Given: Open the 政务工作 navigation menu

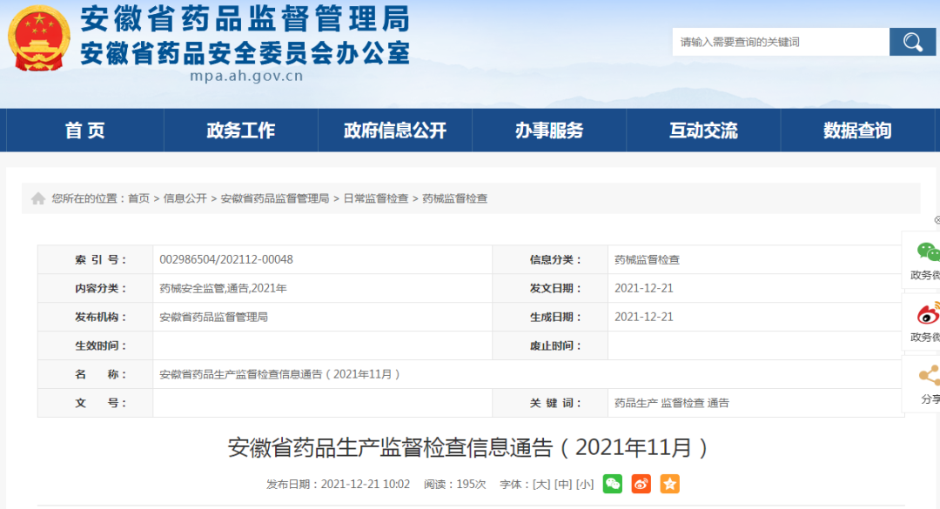Looking at the screenshot, I should [241, 131].
